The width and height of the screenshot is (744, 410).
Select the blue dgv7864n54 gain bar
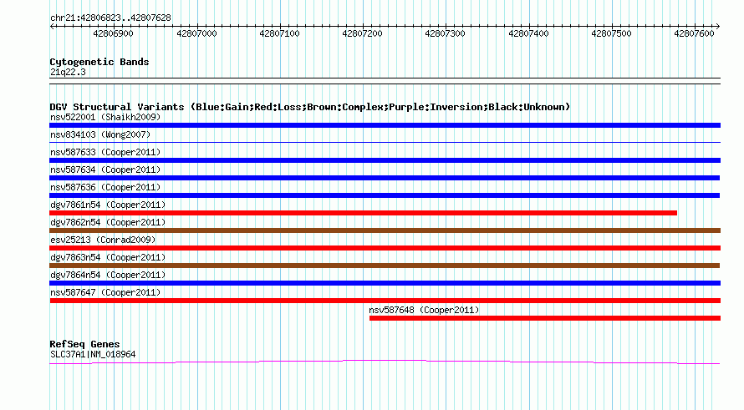tap(385, 283)
